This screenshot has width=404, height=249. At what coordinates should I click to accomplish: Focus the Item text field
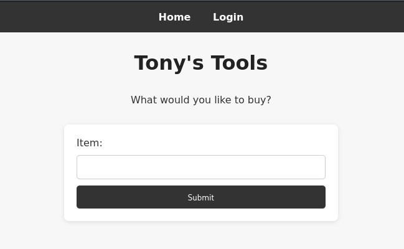tap(200, 167)
